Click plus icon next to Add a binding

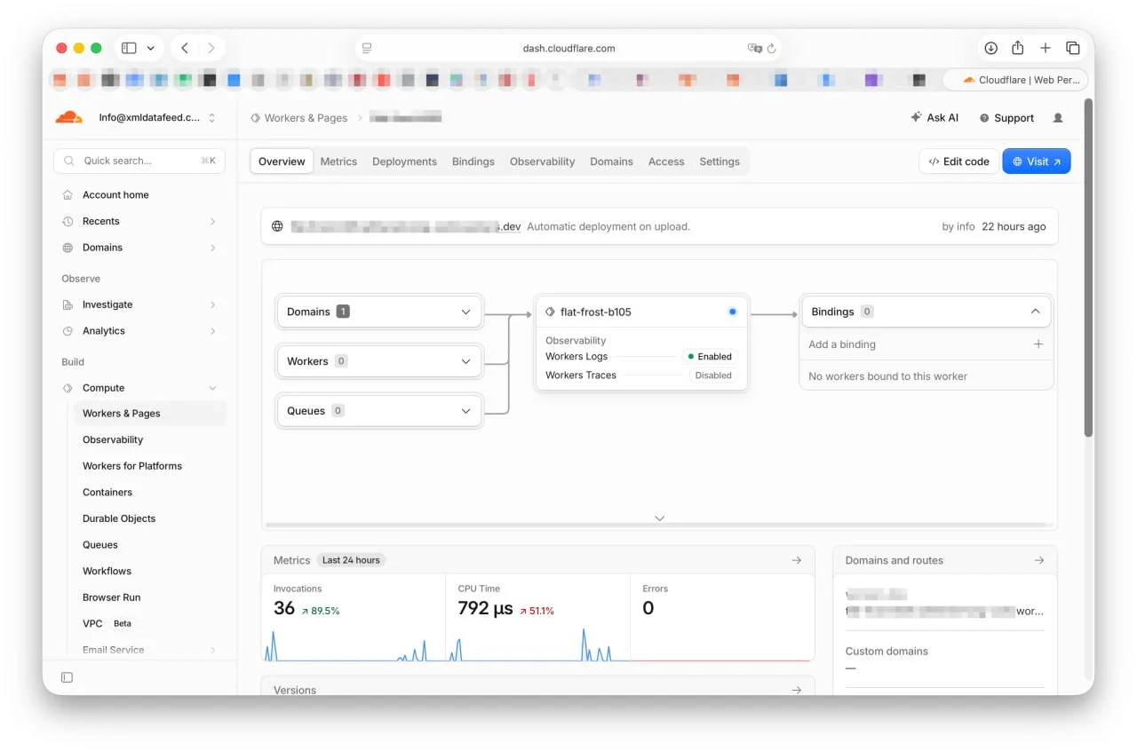click(1038, 344)
